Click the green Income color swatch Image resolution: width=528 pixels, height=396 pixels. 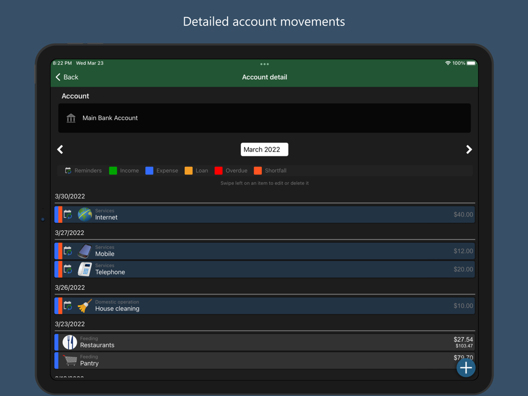point(113,171)
